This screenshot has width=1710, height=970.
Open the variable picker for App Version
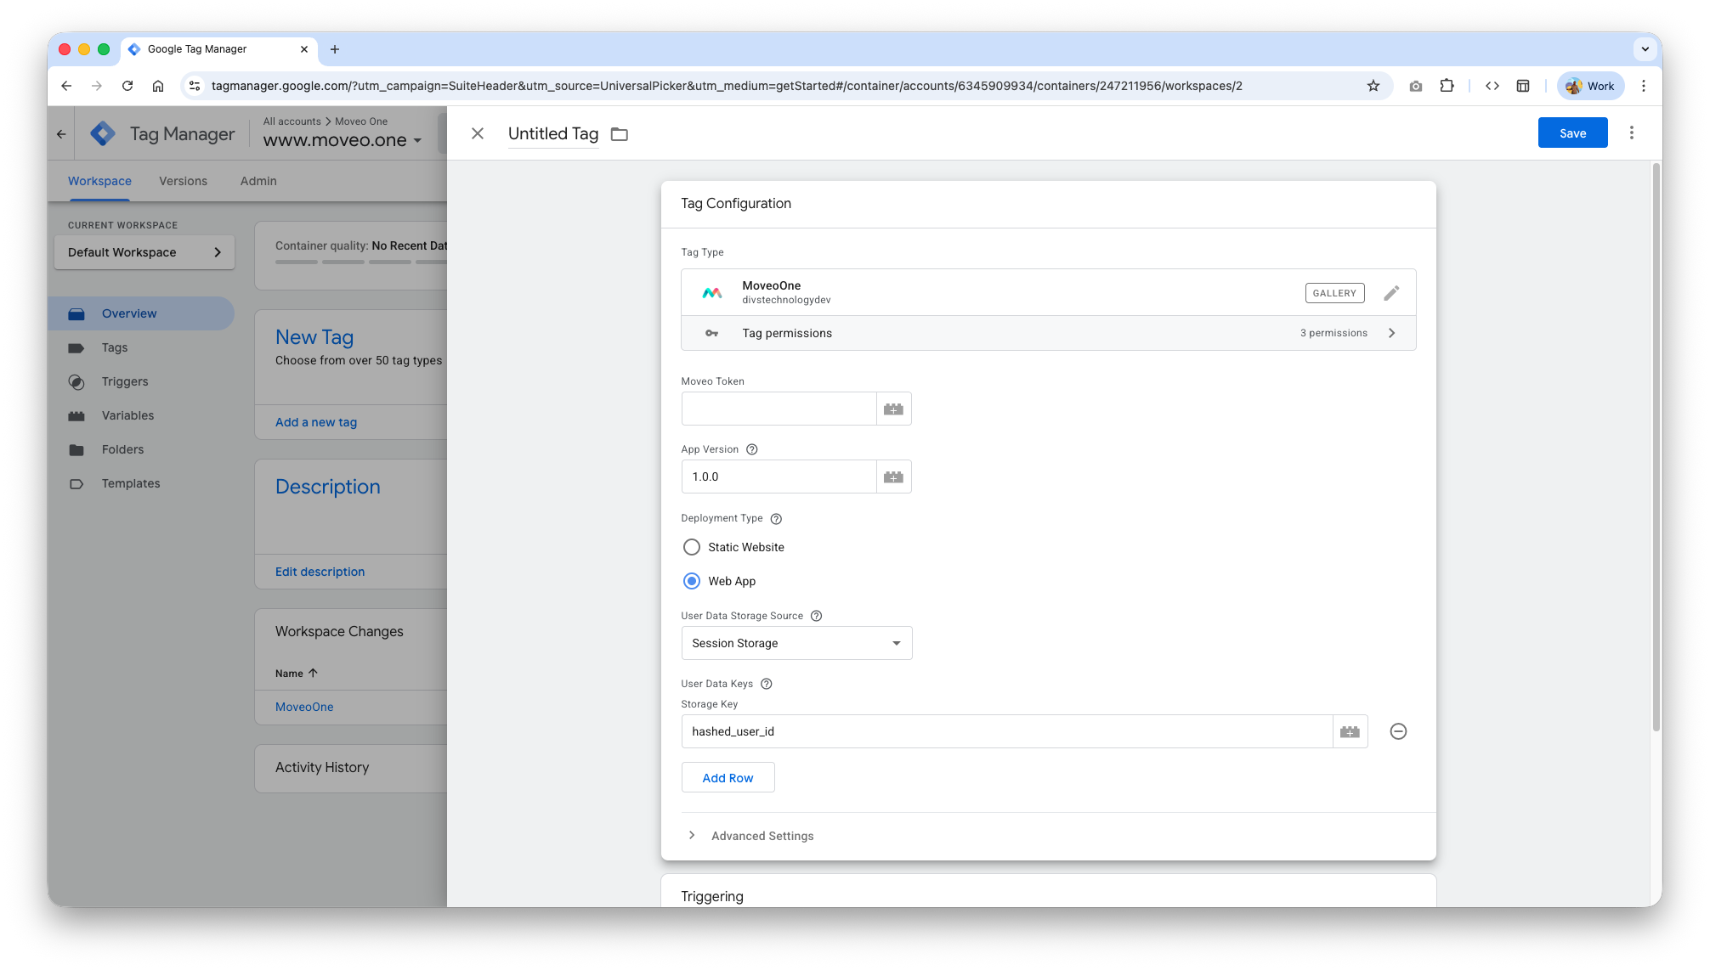coord(893,477)
